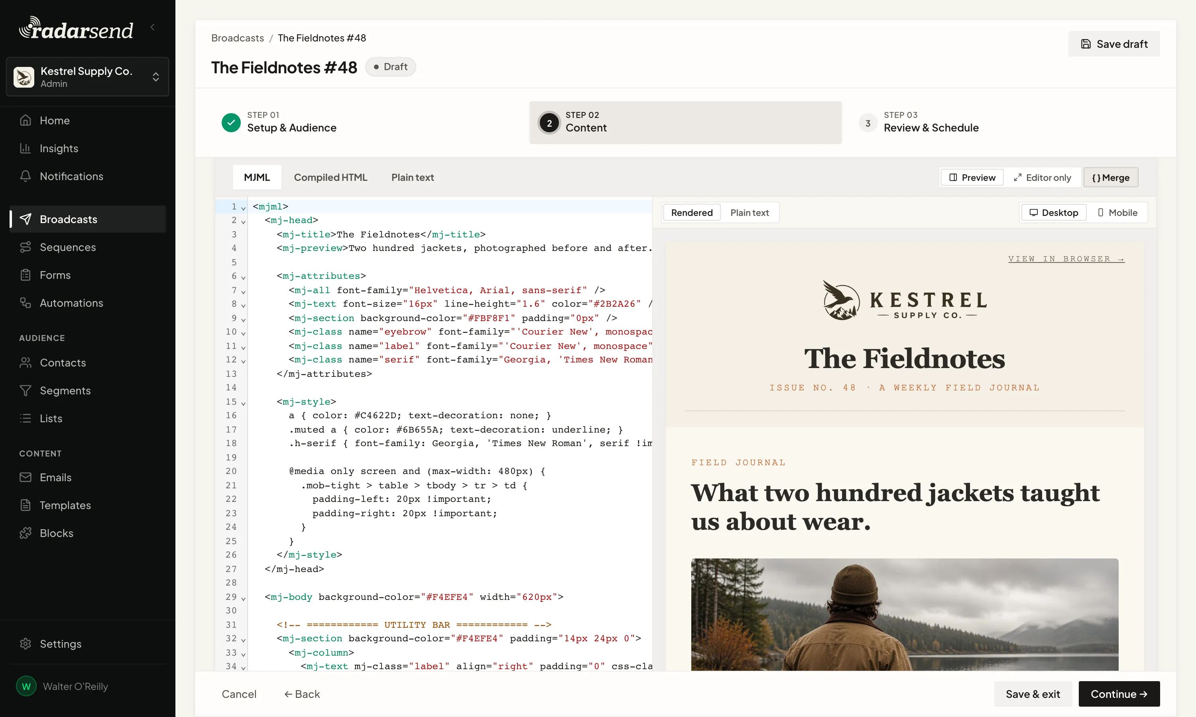Image resolution: width=1196 pixels, height=717 pixels.
Task: Click the Broadcasts paper plane icon
Action: [26, 219]
